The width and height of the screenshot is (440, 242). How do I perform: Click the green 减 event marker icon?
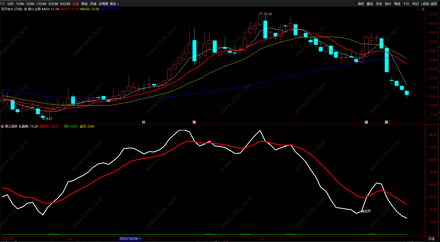(x=366, y=122)
